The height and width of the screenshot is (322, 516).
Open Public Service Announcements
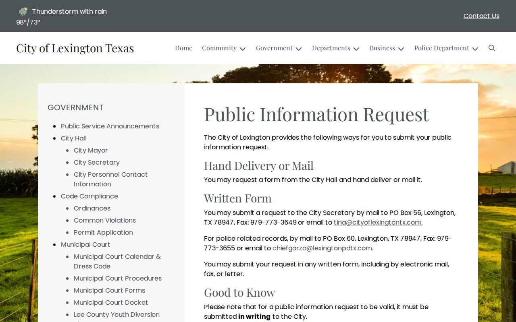110,126
